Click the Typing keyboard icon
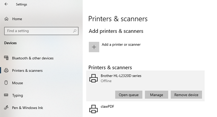217x117 pixels. 6,95
